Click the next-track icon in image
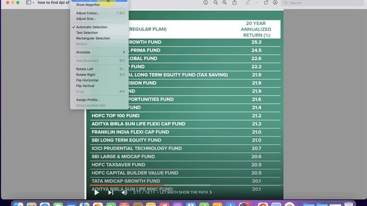Screen dimensions: 367x206 click(x=111, y=192)
